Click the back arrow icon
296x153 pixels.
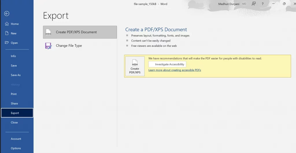[7, 14]
